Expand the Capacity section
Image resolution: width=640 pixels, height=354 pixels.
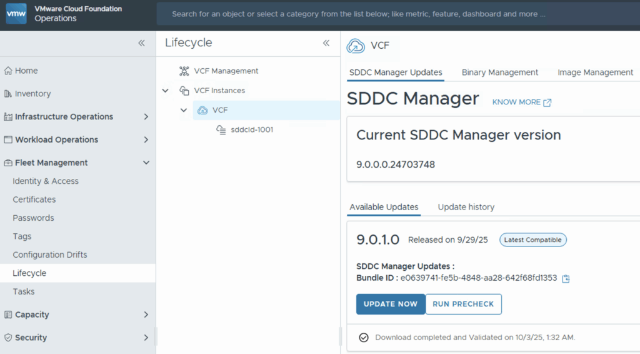146,315
